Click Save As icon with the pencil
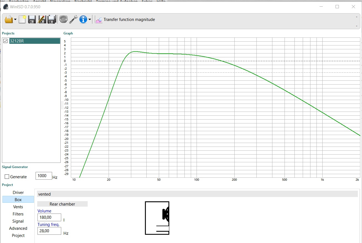The width and height of the screenshot is (362, 243). pos(42,20)
